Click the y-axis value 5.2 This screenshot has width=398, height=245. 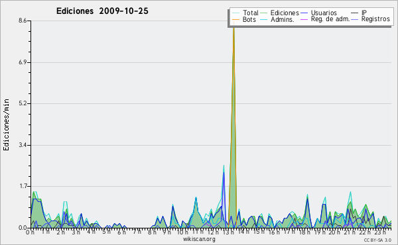[x=23, y=103]
